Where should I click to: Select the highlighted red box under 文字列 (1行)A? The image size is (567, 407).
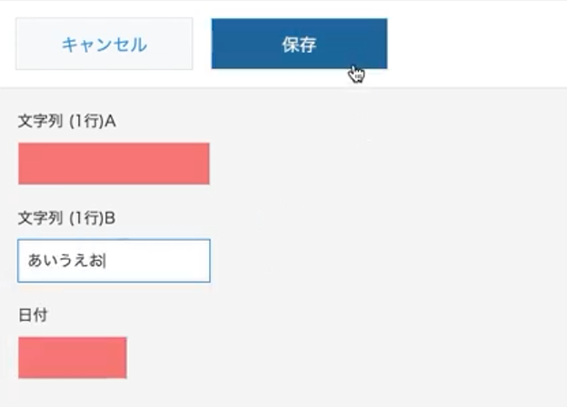click(x=114, y=164)
